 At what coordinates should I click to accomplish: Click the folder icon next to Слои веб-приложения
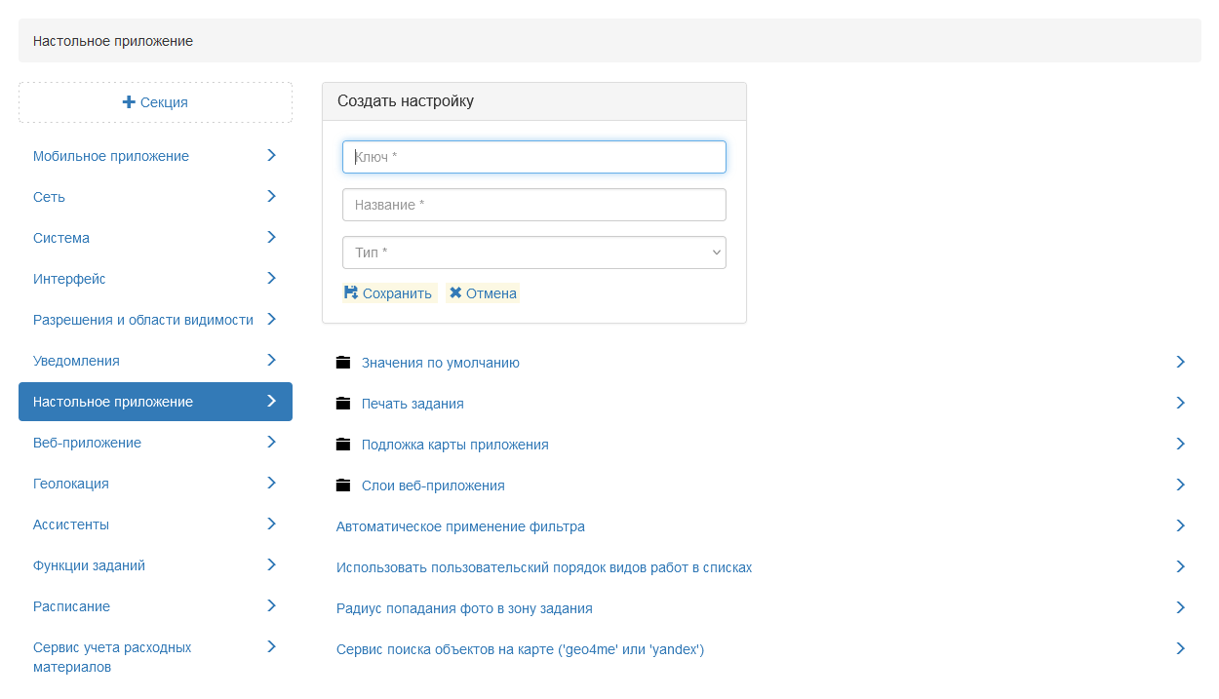click(342, 485)
